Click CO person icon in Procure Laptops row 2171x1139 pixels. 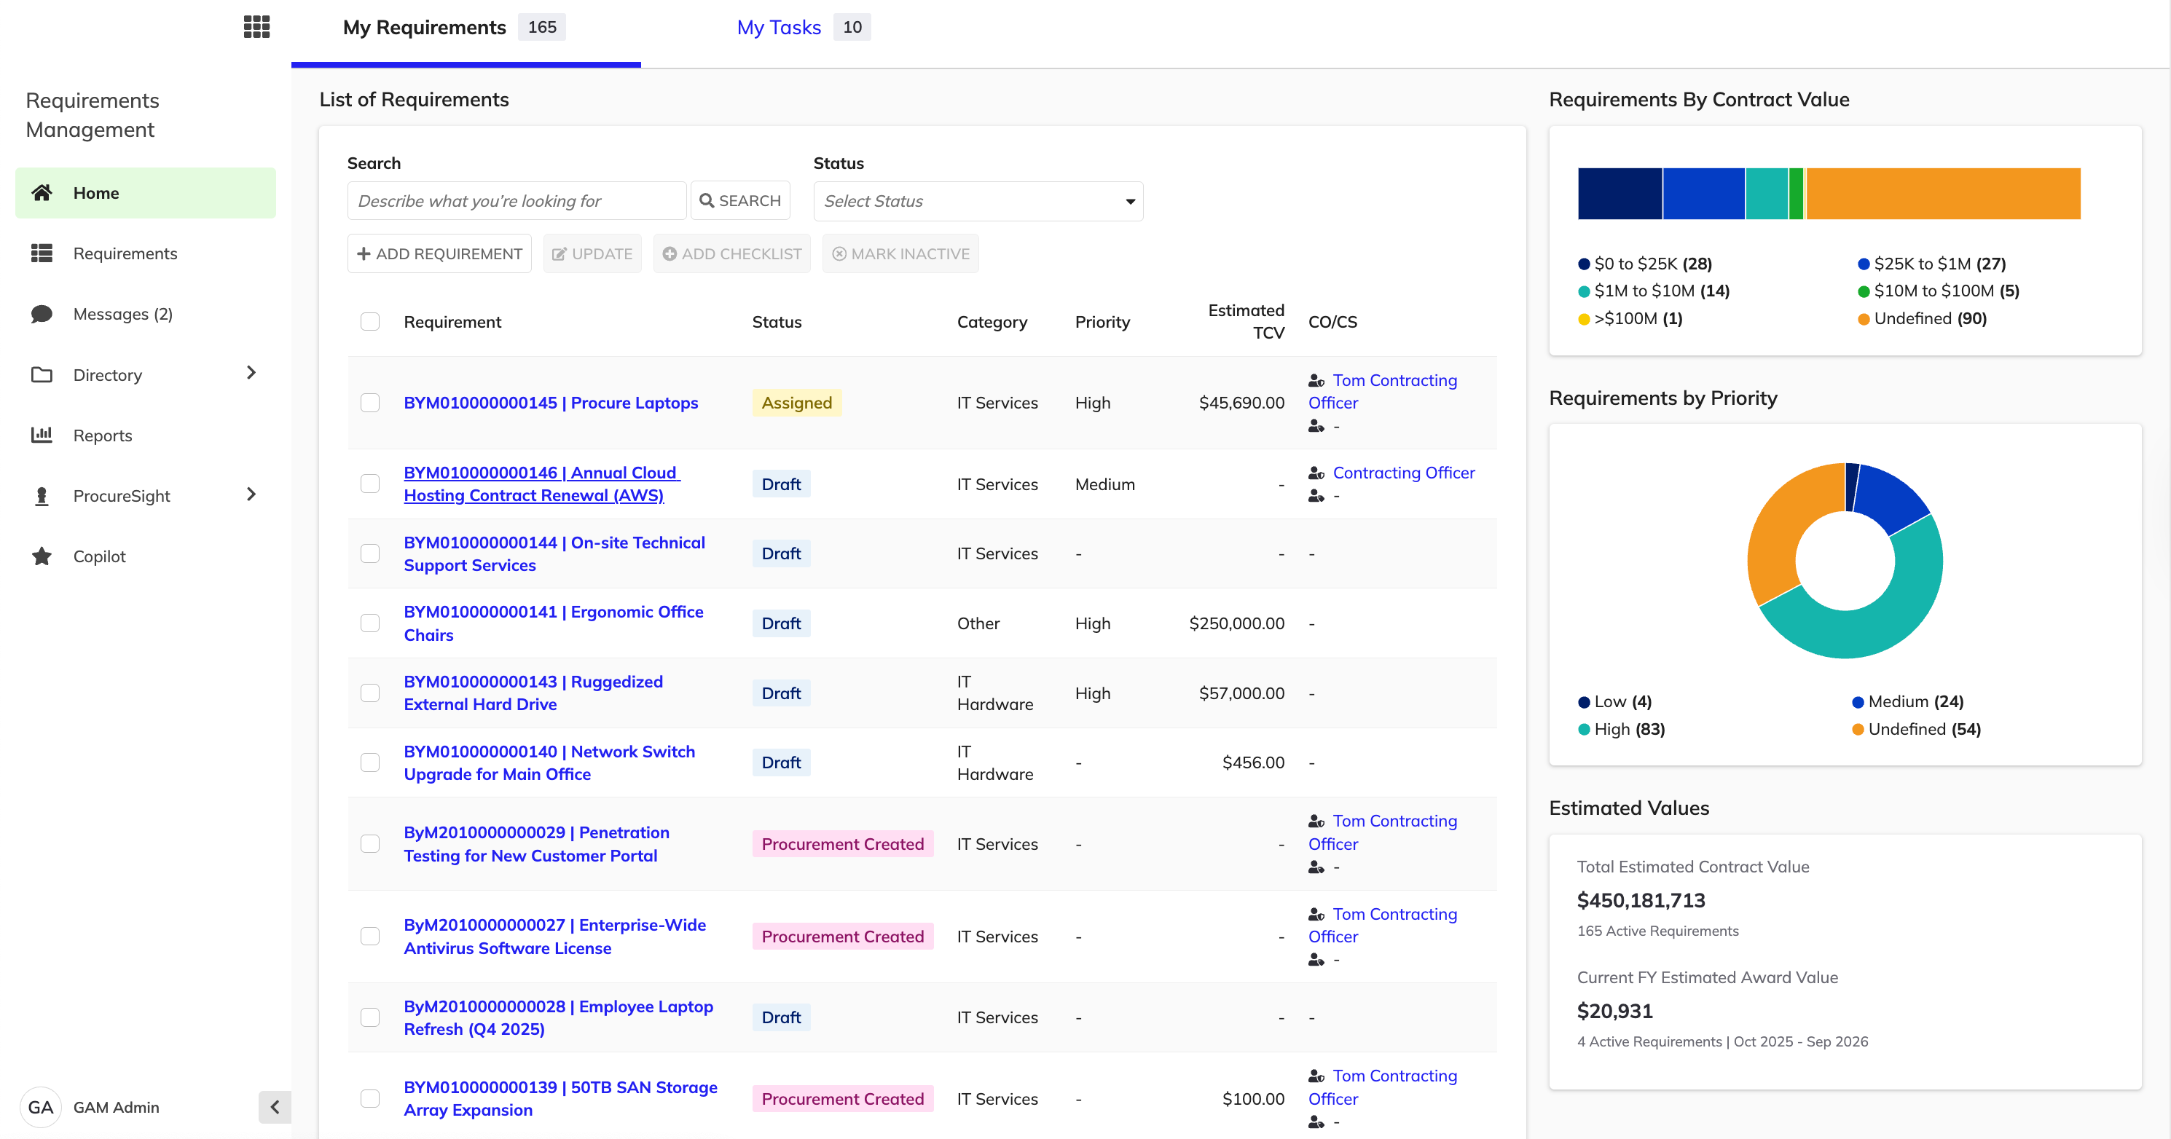pos(1316,380)
